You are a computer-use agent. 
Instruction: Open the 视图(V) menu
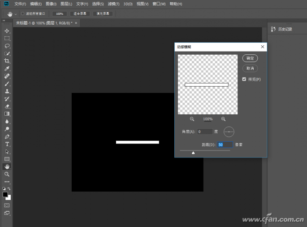point(143,4)
